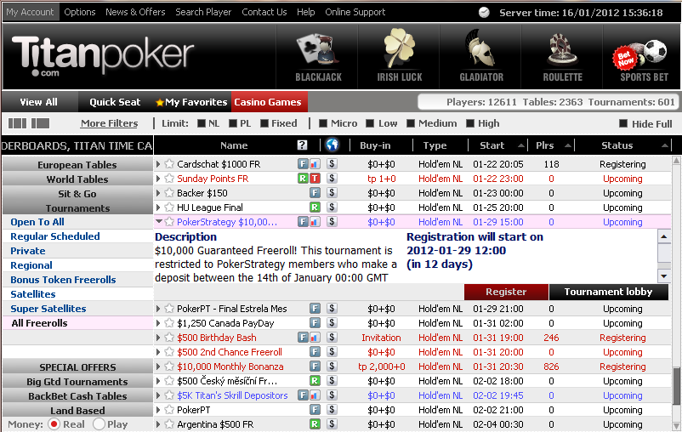Select the Play money radio button

coord(99,424)
